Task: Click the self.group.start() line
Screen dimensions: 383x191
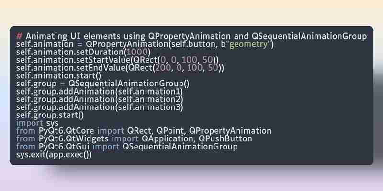Action: click(x=50, y=115)
